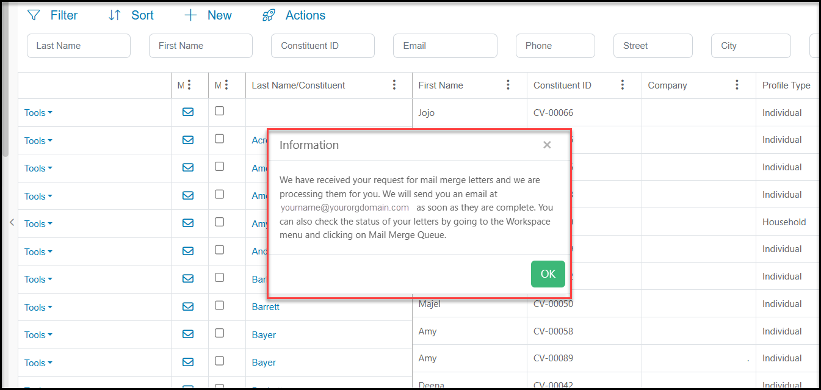Click envelope icon in the Household 'Amy' row
The width and height of the screenshot is (821, 390).
(188, 223)
